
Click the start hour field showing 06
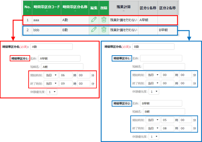coord(65,75)
